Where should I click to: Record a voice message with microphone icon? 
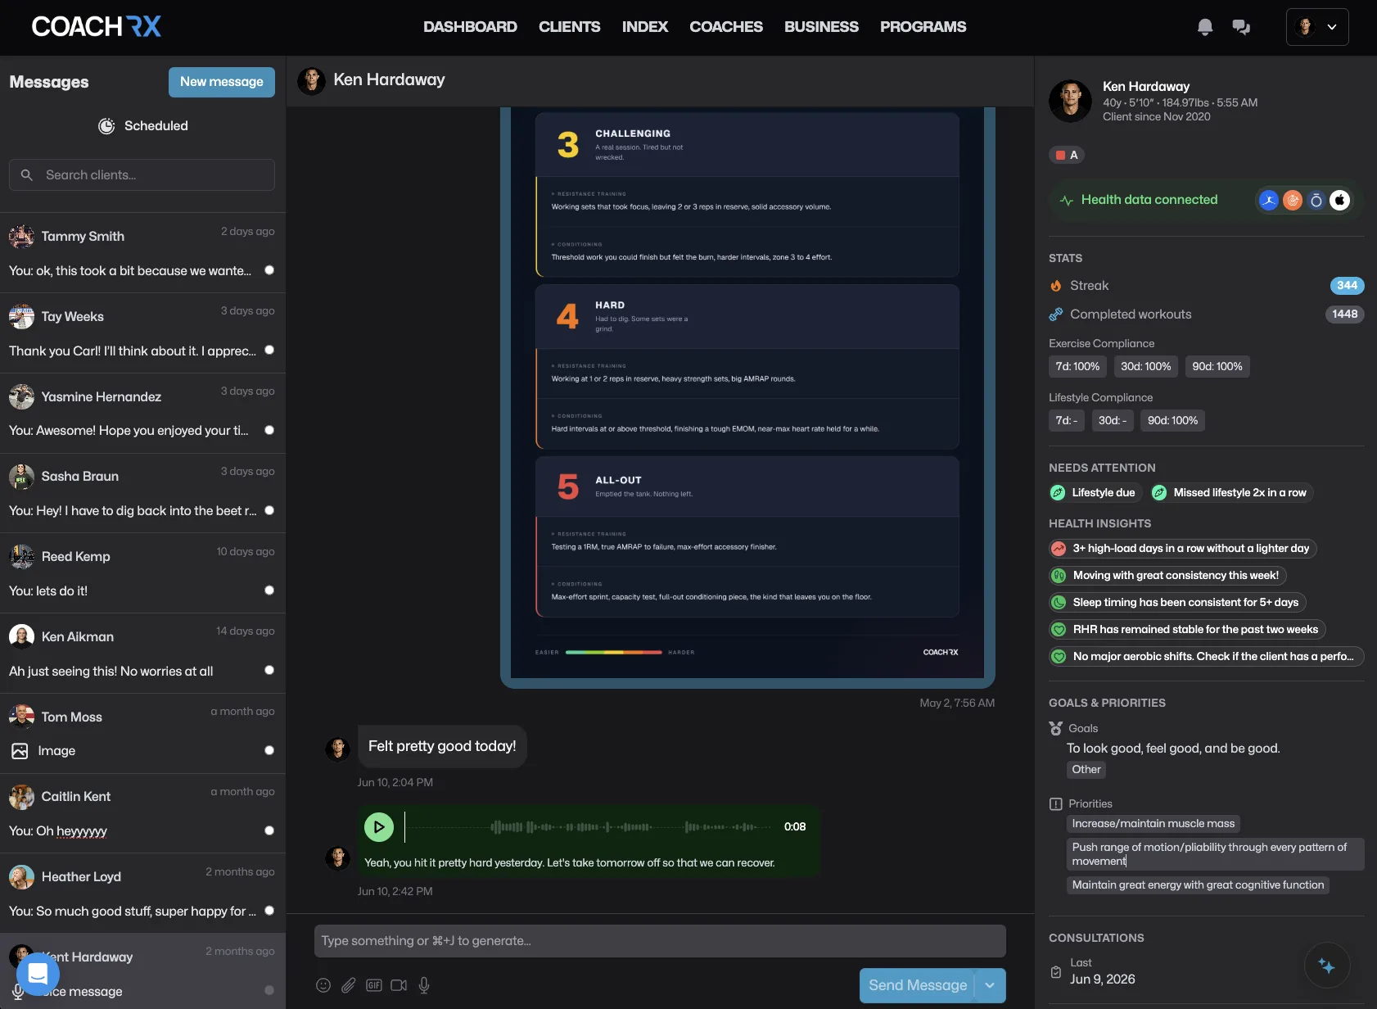coord(424,985)
